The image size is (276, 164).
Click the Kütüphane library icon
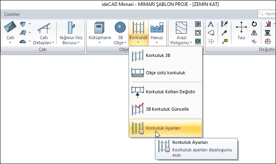[x=100, y=28]
